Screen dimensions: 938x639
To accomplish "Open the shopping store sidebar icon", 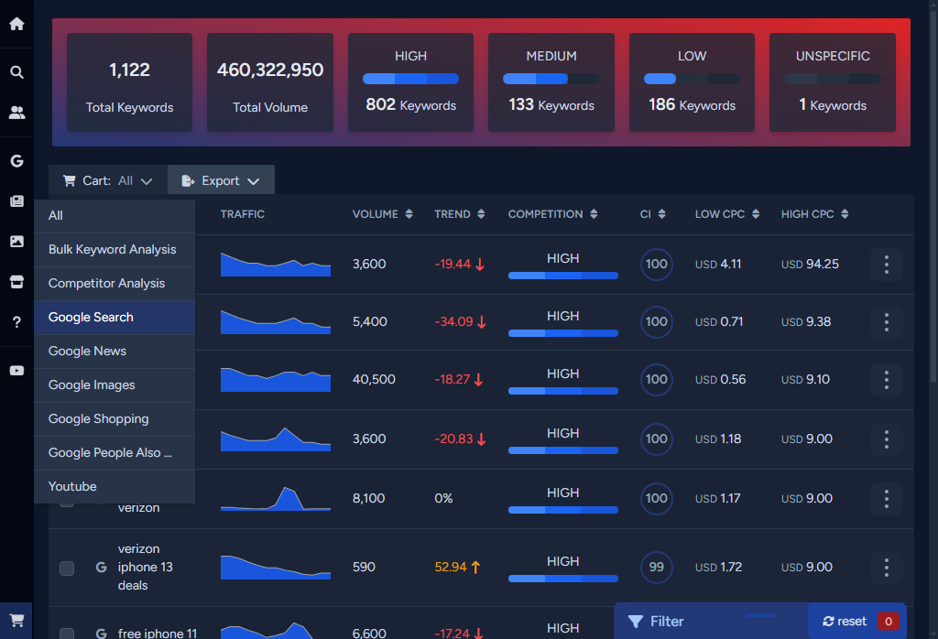I will 16,282.
